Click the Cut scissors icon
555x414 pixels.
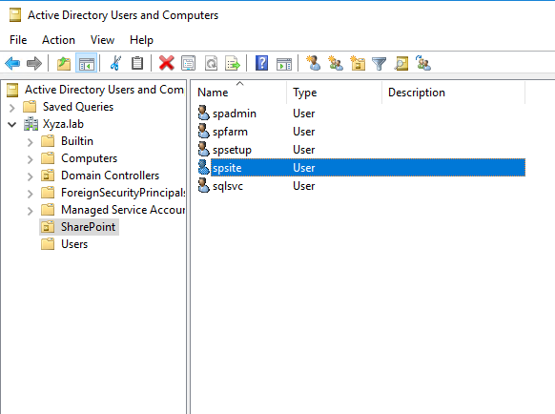click(115, 64)
